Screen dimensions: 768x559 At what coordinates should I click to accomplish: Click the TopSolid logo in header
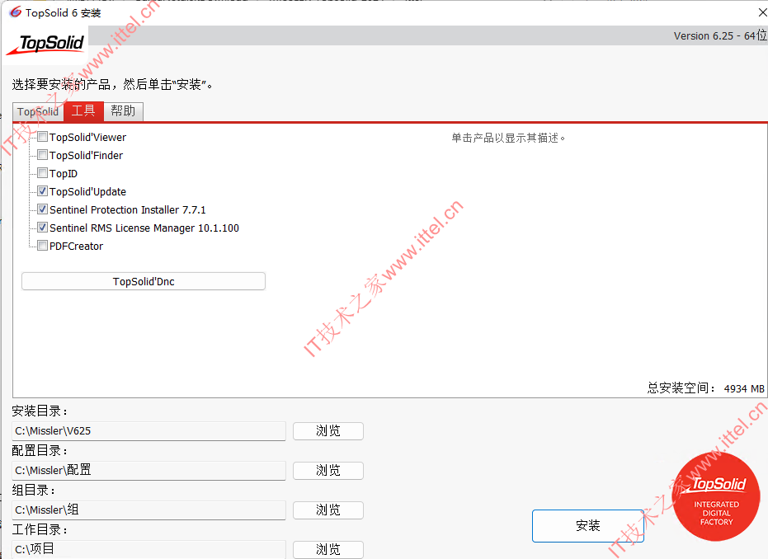[45, 45]
